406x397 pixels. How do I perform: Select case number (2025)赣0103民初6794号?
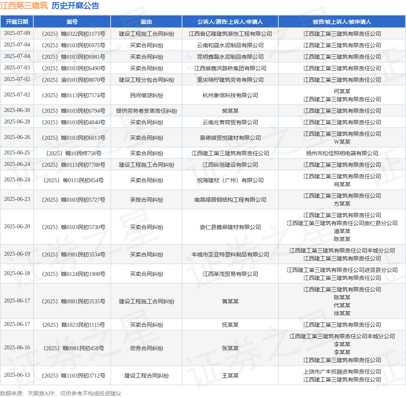pos(73,111)
